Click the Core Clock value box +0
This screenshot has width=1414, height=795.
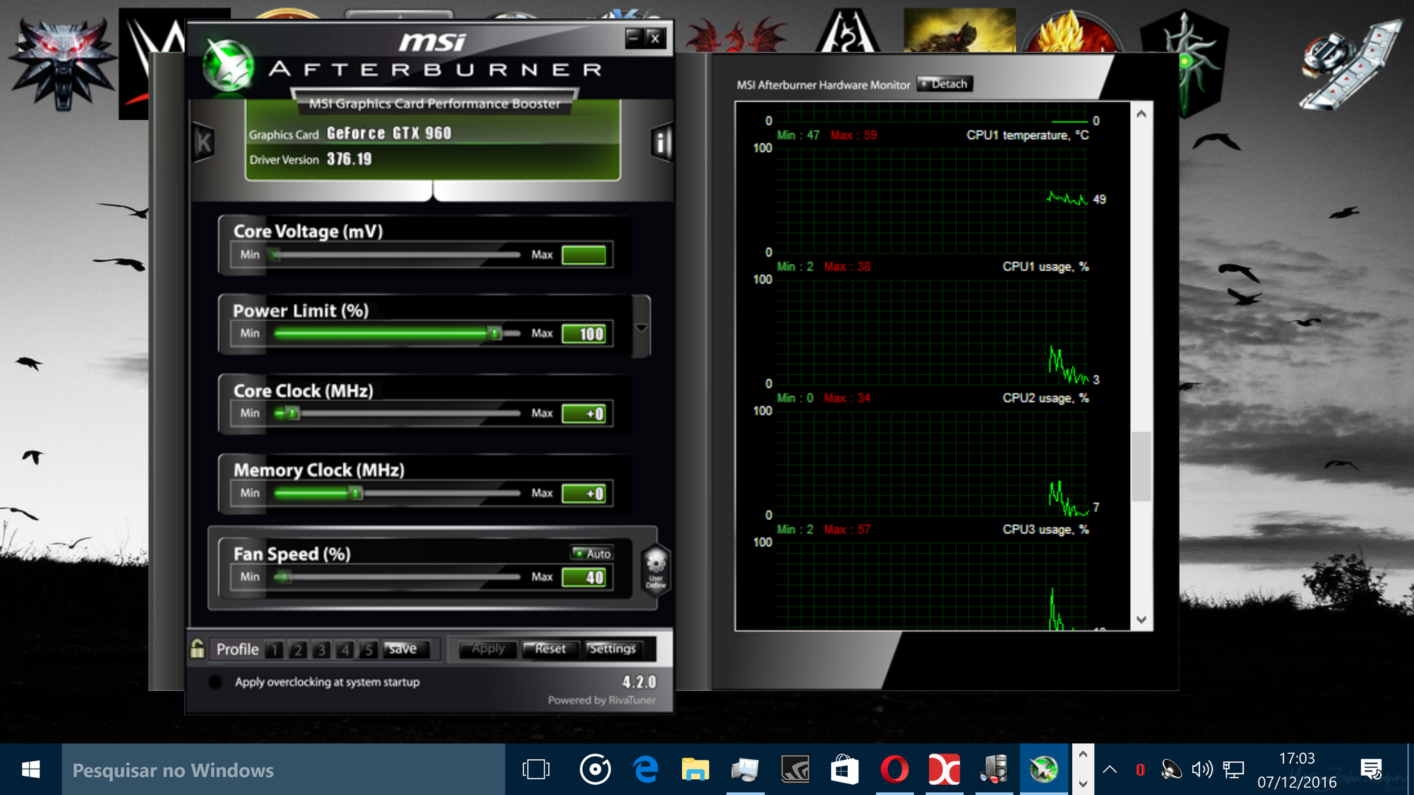[584, 413]
